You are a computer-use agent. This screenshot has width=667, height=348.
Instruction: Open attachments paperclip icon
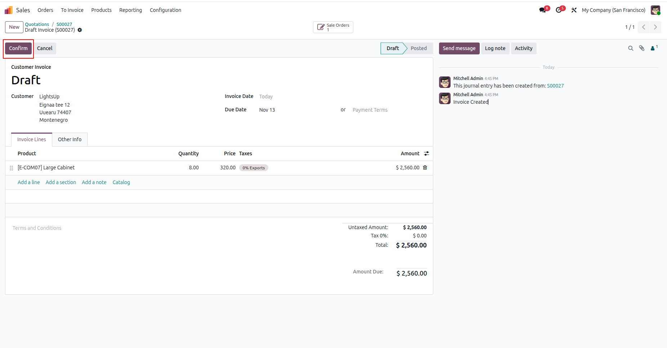[642, 48]
